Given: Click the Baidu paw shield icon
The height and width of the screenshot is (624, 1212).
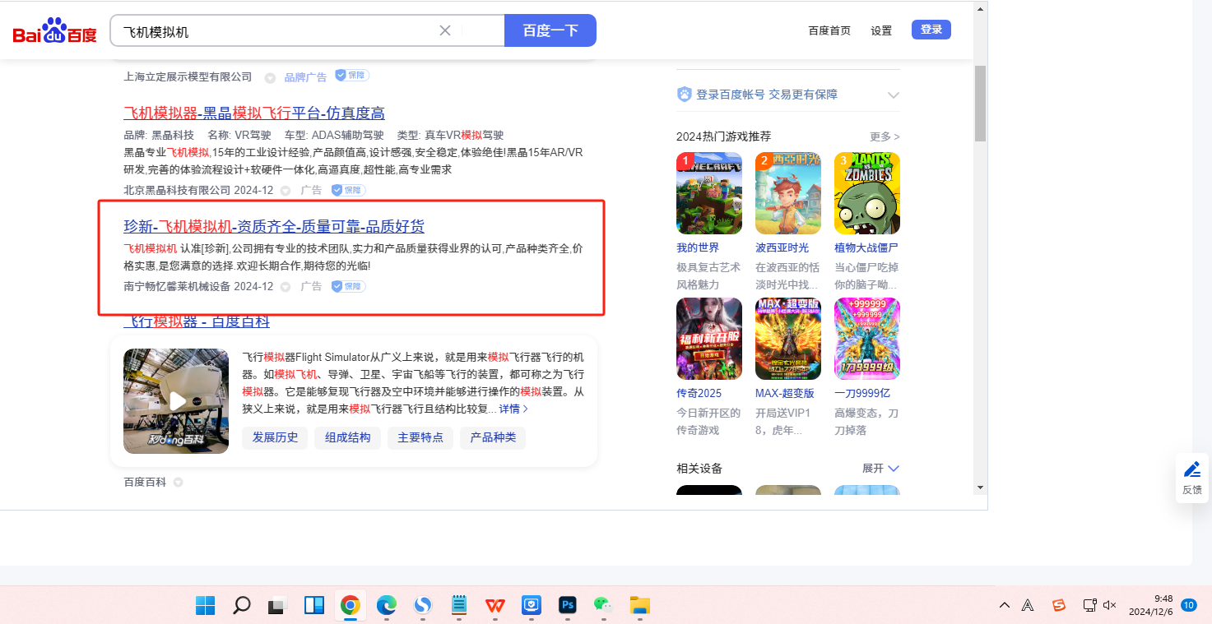Looking at the screenshot, I should click(x=684, y=95).
